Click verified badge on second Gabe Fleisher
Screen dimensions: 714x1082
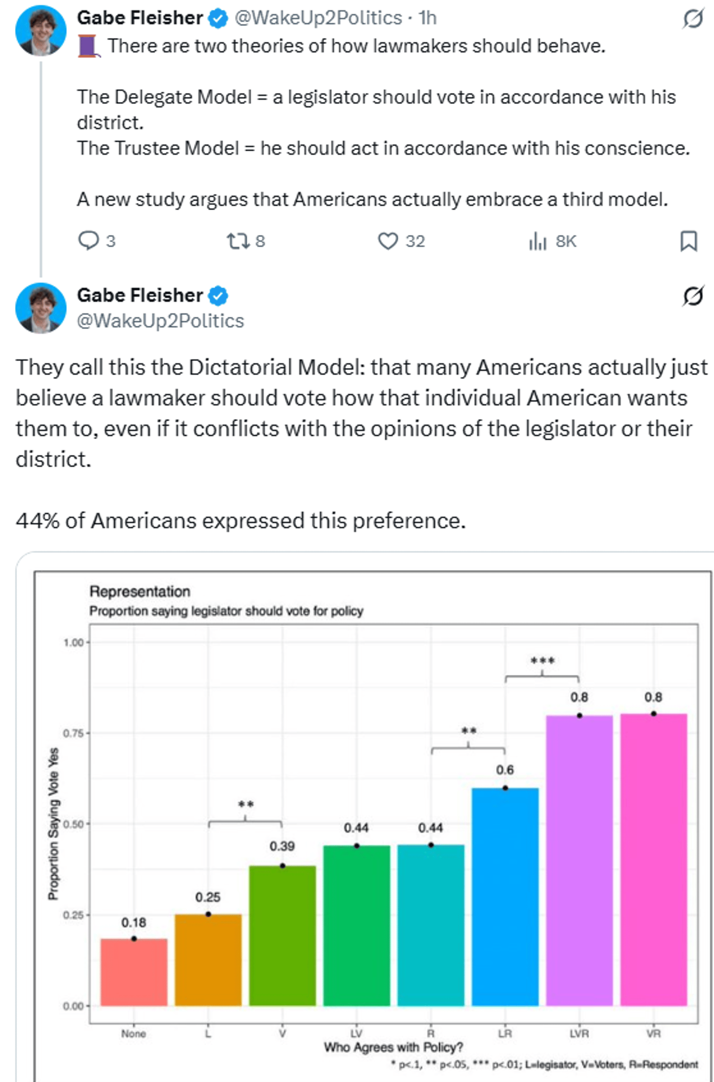[218, 296]
